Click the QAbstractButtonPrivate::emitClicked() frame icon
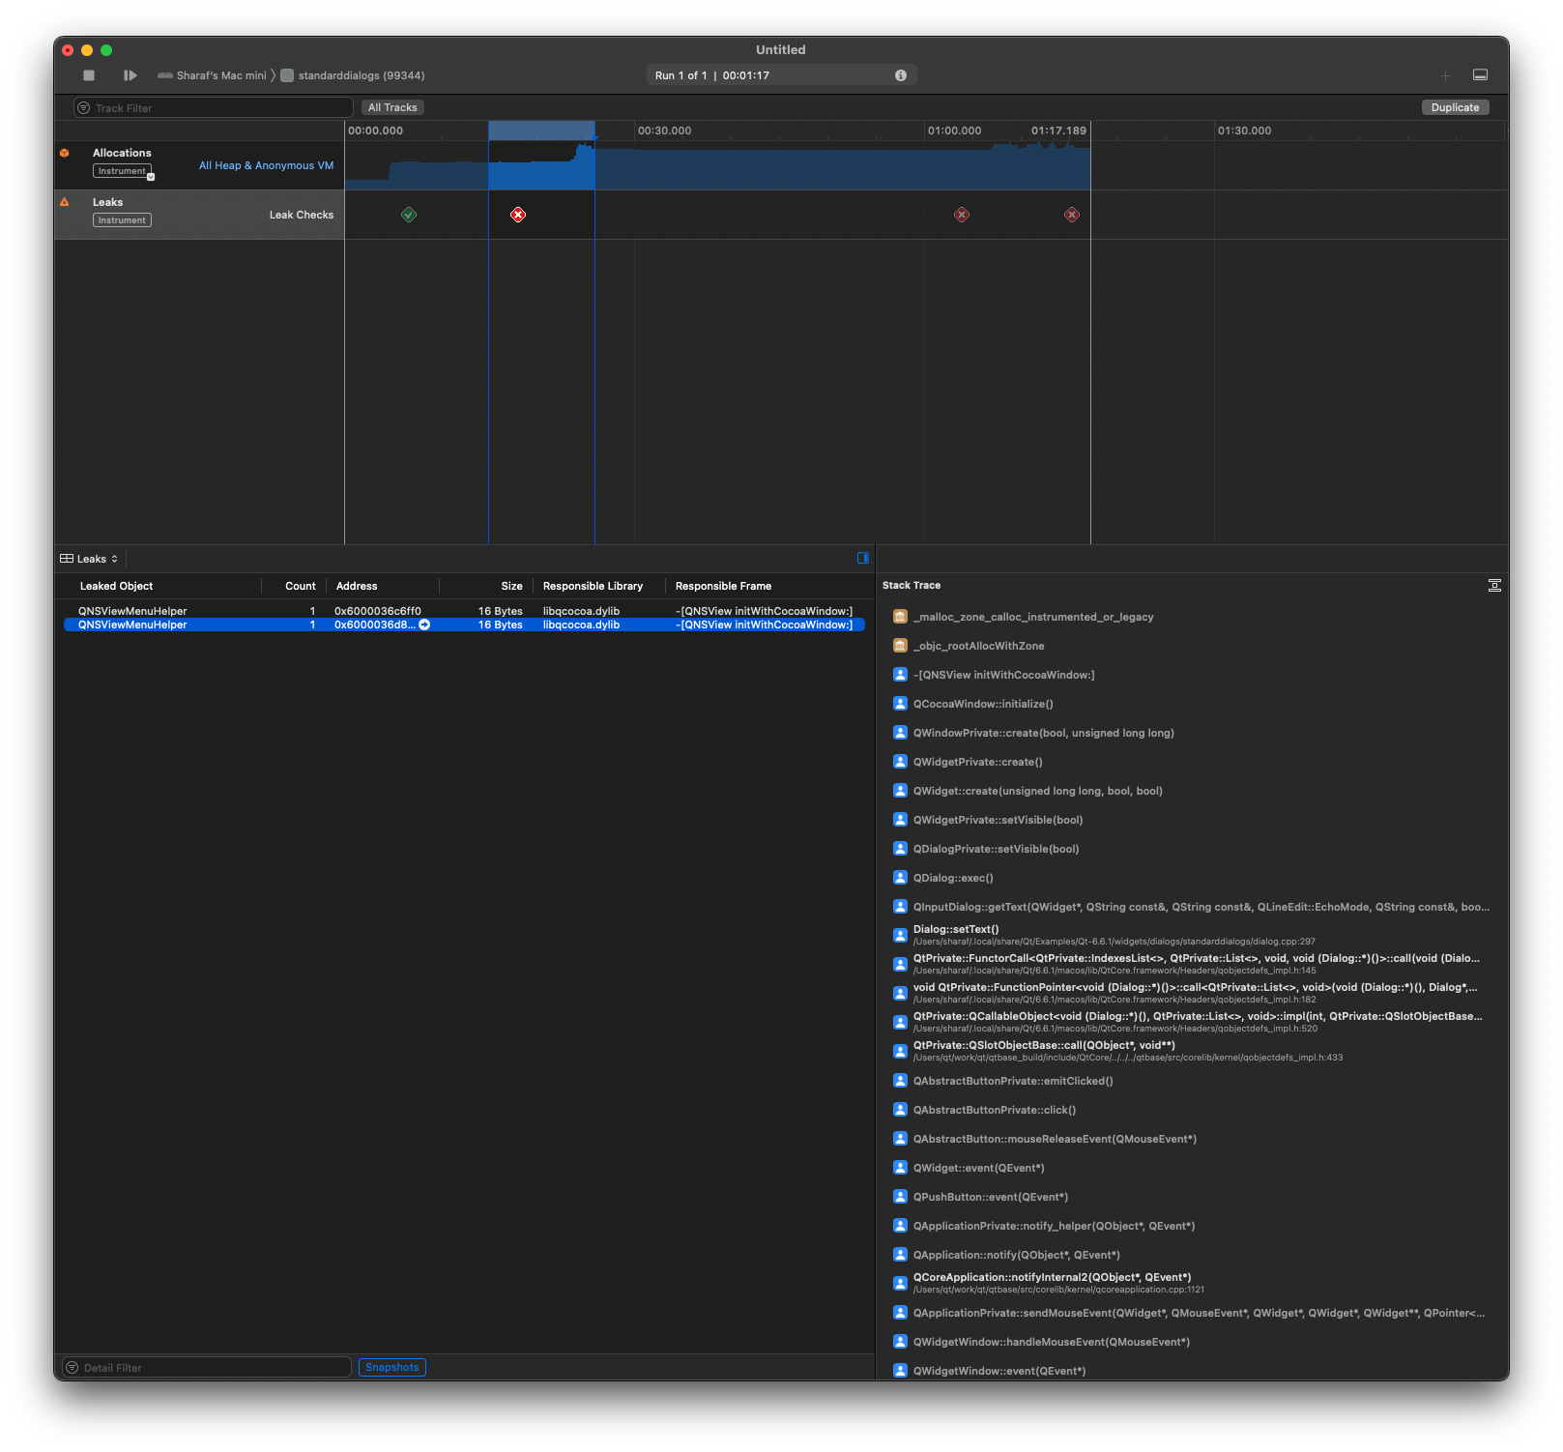Screen dimensions: 1563x1452 pyautogui.click(x=900, y=1081)
